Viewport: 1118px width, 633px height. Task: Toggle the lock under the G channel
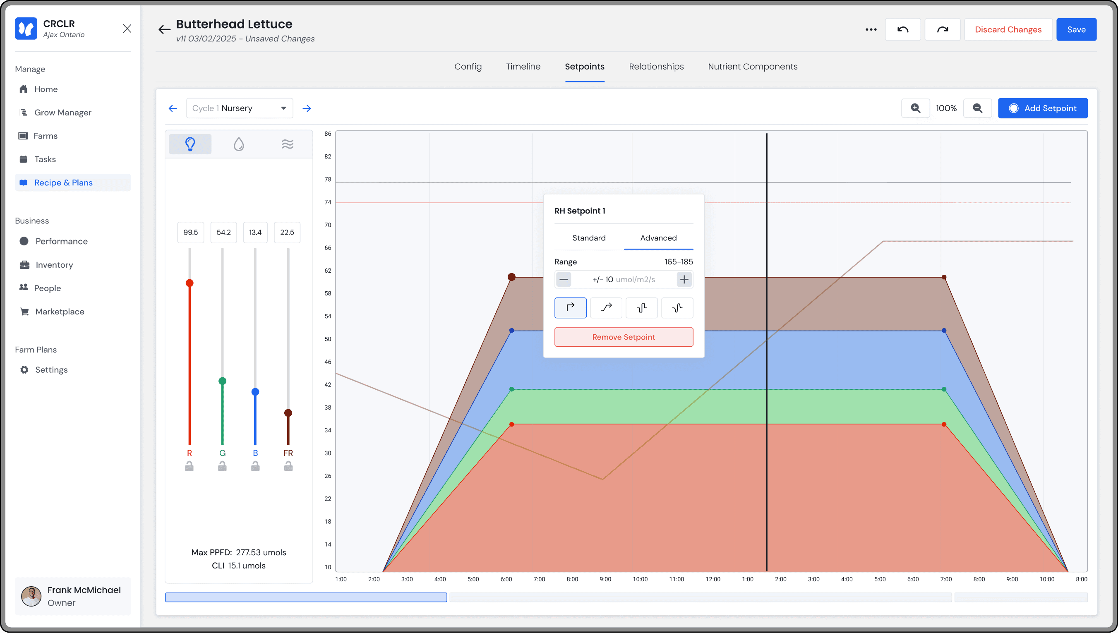[222, 467]
